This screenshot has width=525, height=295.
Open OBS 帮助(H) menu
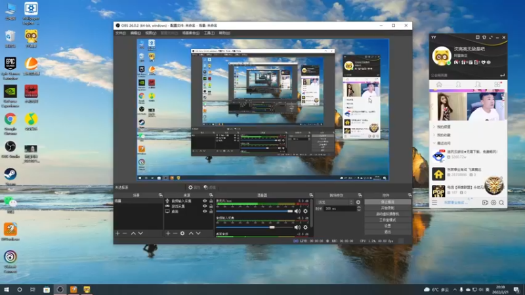click(224, 33)
